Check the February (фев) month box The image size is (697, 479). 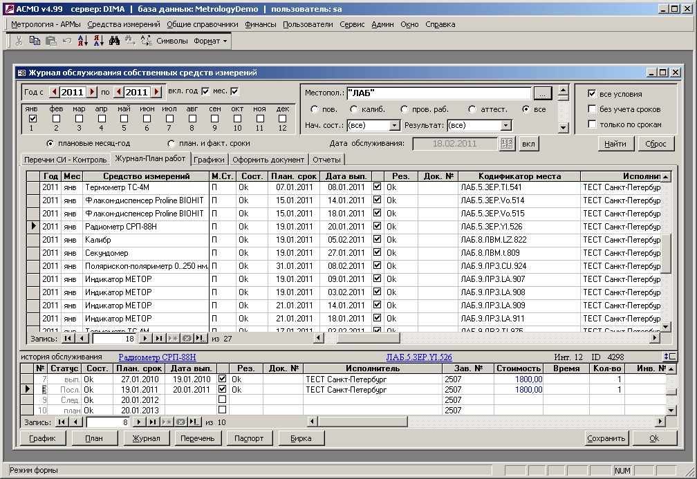pyautogui.click(x=56, y=118)
